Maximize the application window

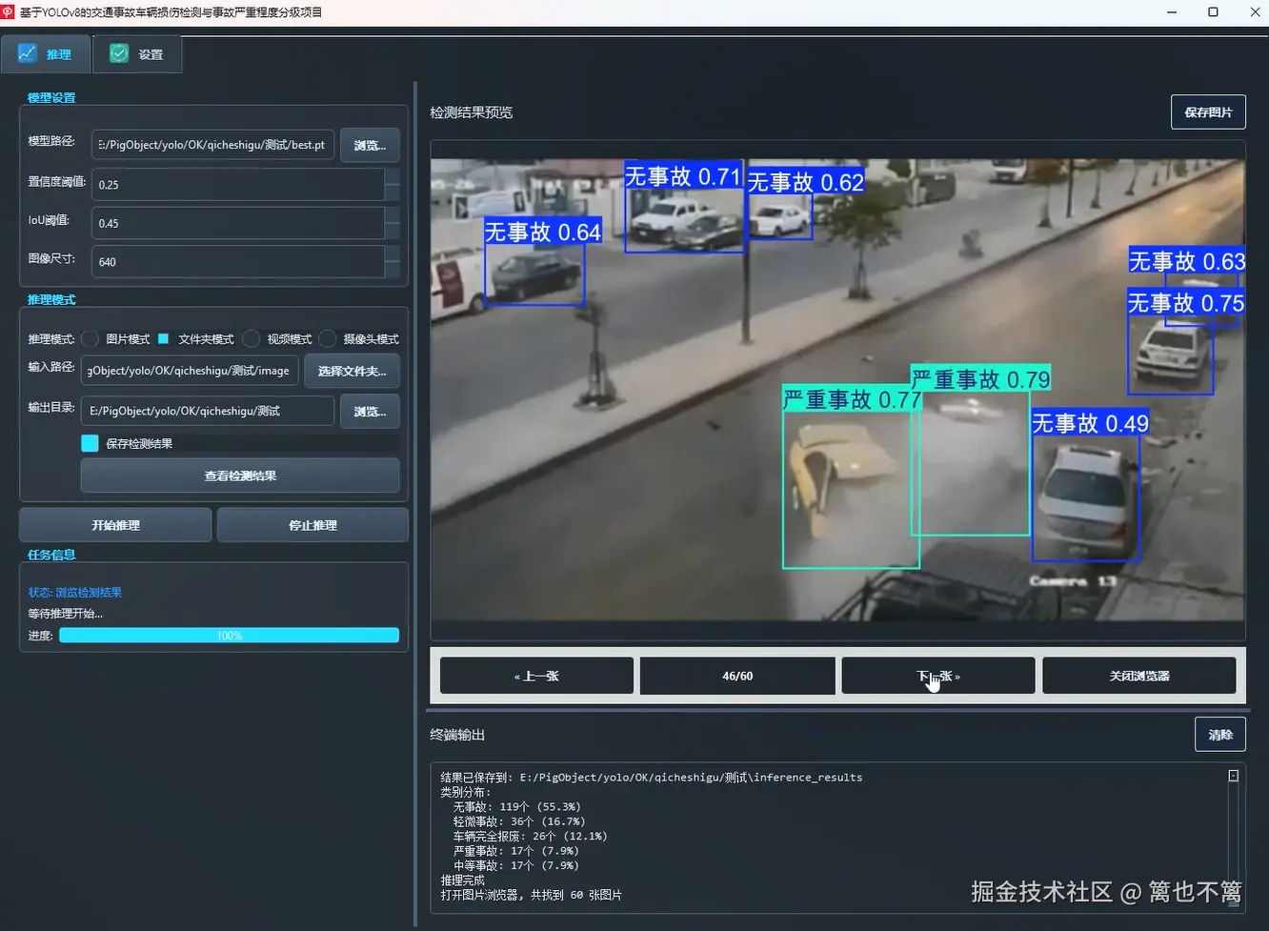coord(1213,12)
